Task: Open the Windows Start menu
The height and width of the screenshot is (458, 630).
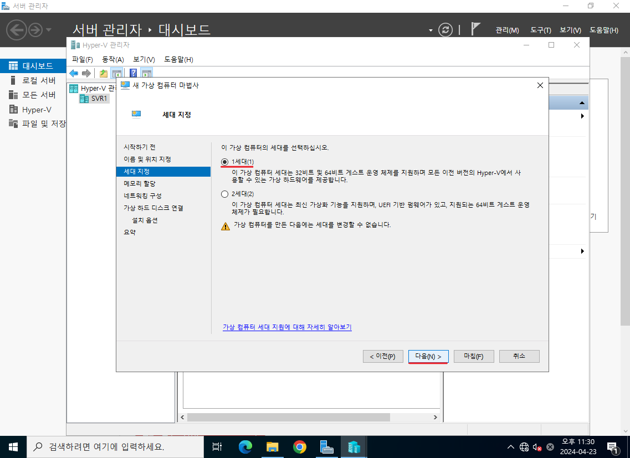Action: (13, 447)
